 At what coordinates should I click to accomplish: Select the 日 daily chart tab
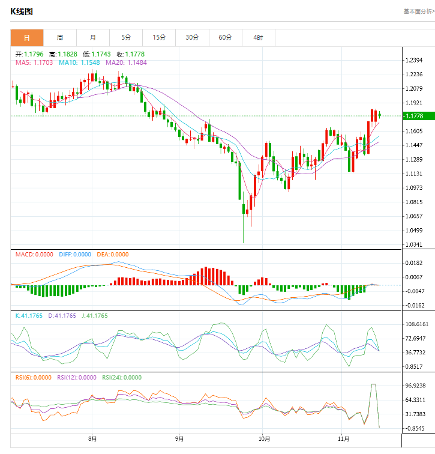pyautogui.click(x=27, y=38)
